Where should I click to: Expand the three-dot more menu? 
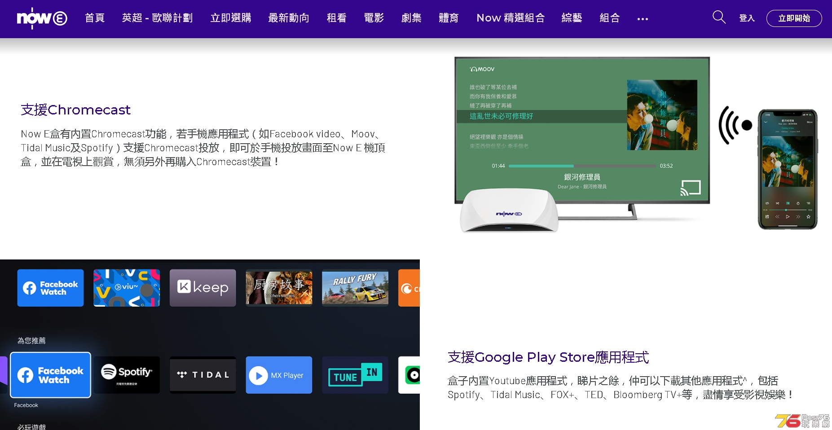coord(643,19)
